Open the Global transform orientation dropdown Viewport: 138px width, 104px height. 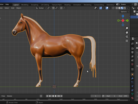[x=41, y=8]
